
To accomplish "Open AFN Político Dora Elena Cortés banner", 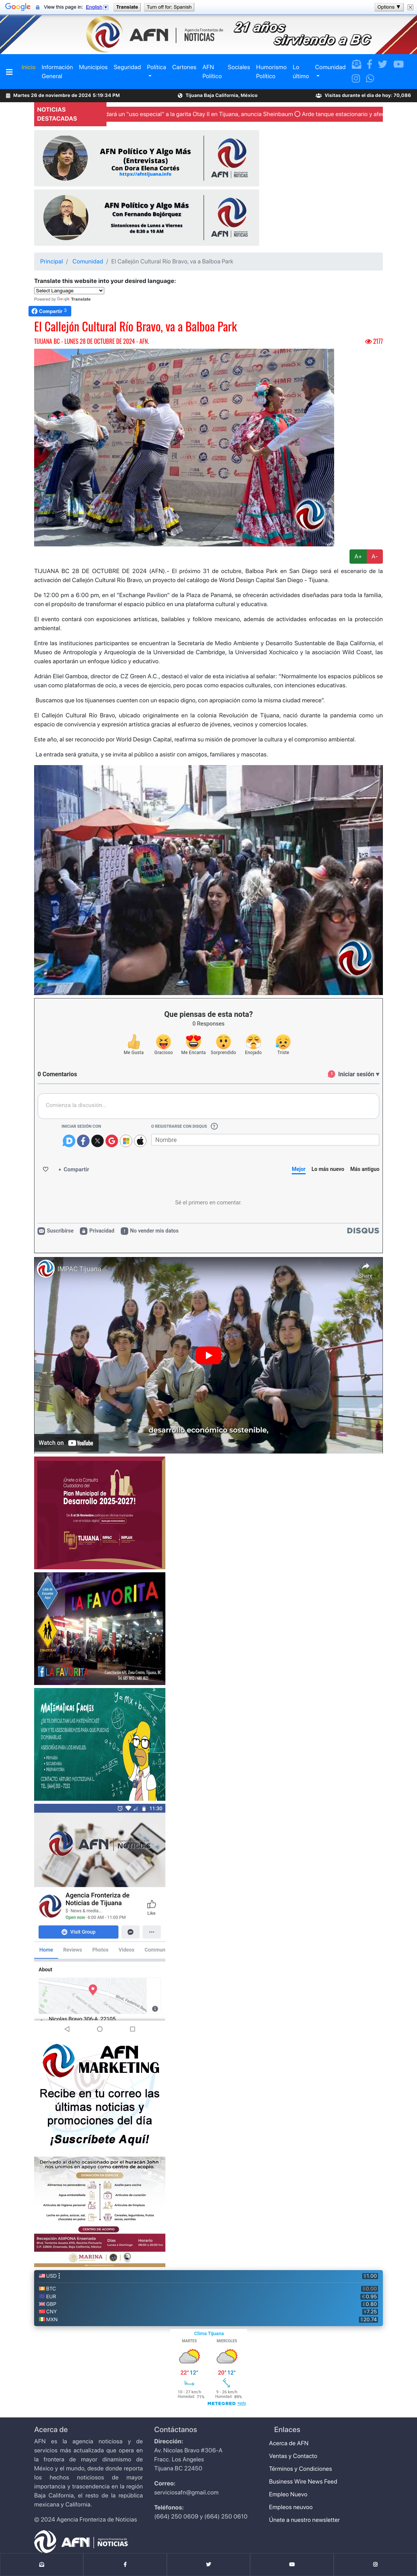I will click(x=147, y=158).
